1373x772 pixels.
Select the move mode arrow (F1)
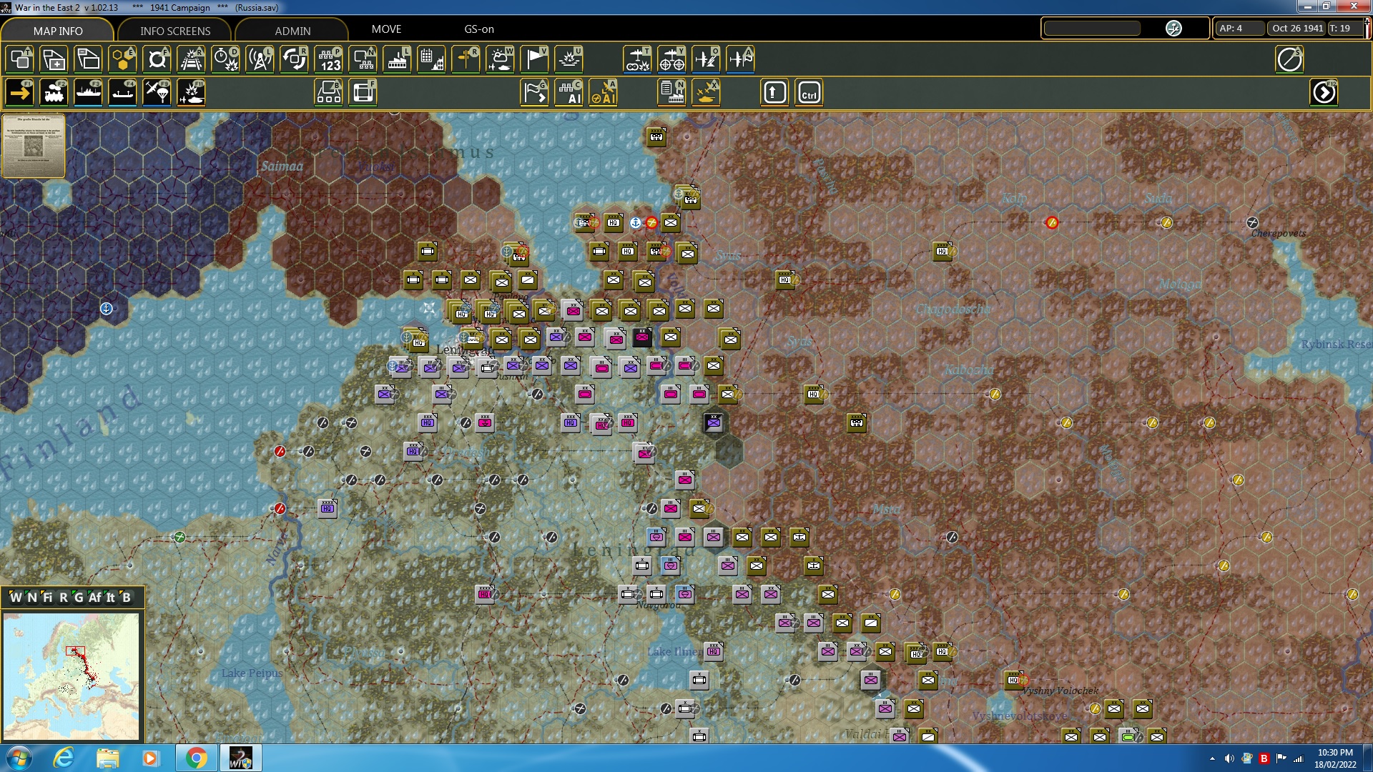coord(19,93)
